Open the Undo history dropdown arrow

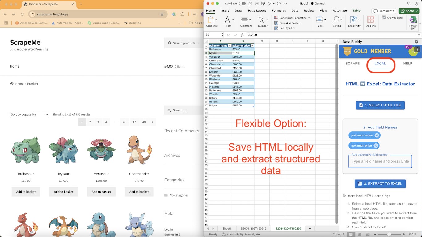click(274, 3)
